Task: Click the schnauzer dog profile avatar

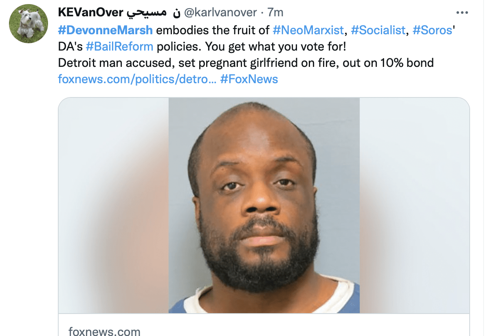Action: [29, 24]
